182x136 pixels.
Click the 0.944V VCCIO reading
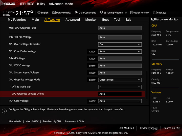coord(92,66)
